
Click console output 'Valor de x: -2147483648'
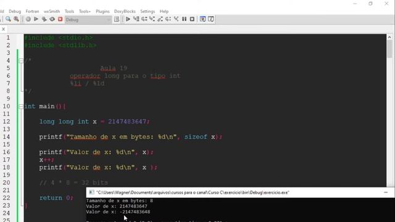118,212
